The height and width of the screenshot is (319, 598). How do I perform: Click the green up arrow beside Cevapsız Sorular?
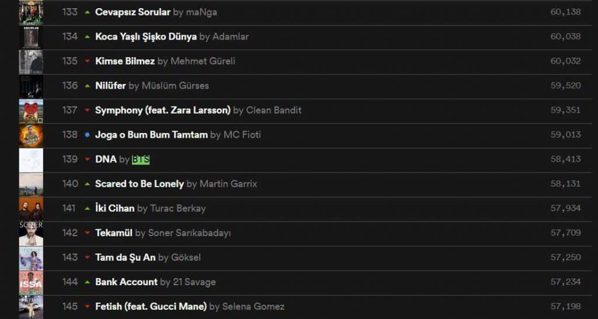pyautogui.click(x=88, y=12)
